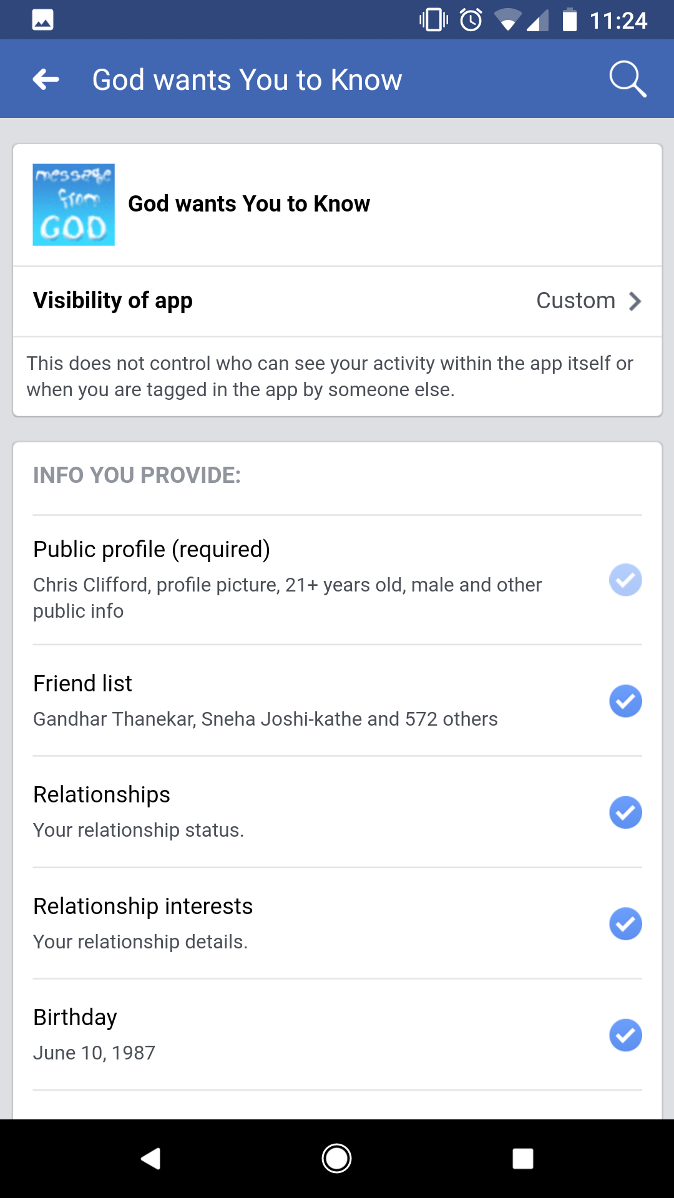Tap the battery icon in status bar

click(x=569, y=20)
